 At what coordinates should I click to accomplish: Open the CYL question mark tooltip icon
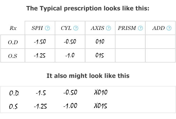(76, 28)
